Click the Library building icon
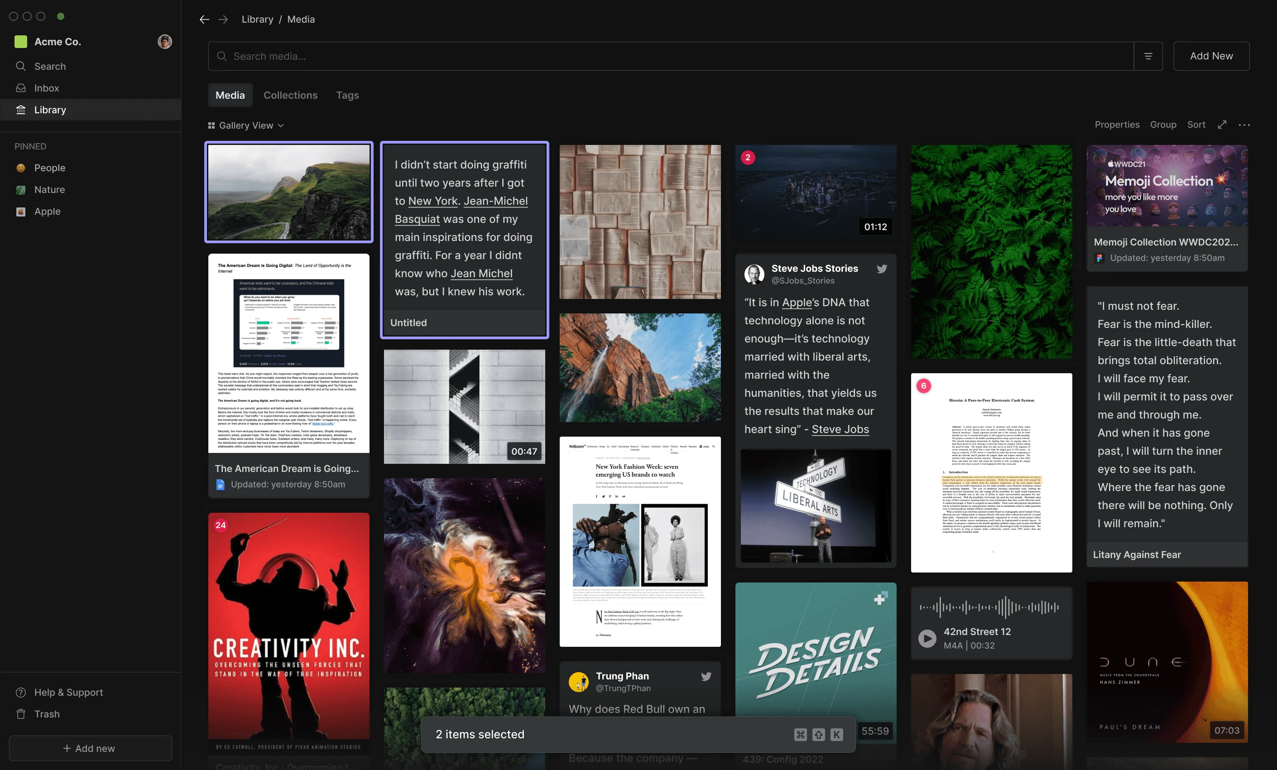1277x770 pixels. 21,110
